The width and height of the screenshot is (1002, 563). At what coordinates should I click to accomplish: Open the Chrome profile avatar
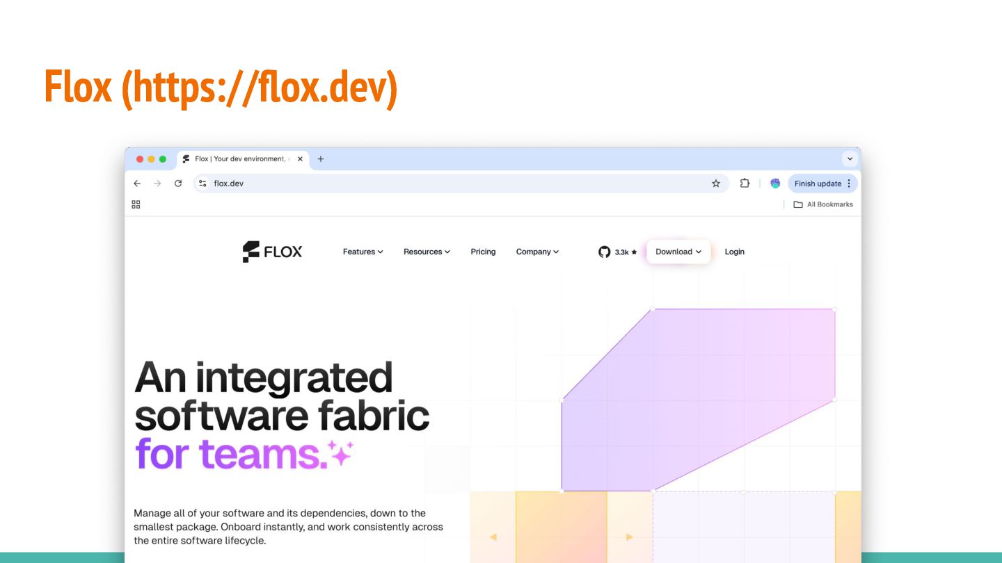point(775,183)
